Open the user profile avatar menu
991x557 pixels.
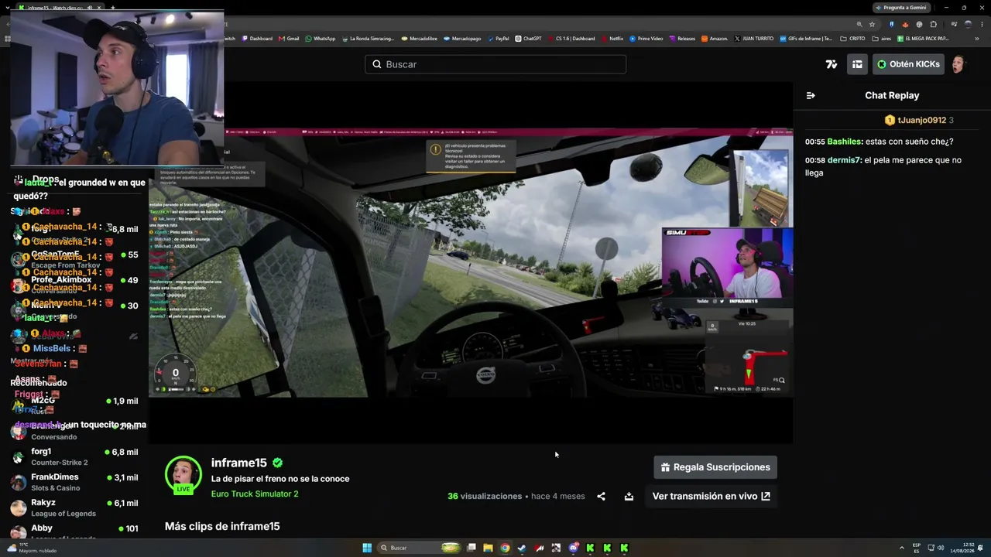point(958,64)
